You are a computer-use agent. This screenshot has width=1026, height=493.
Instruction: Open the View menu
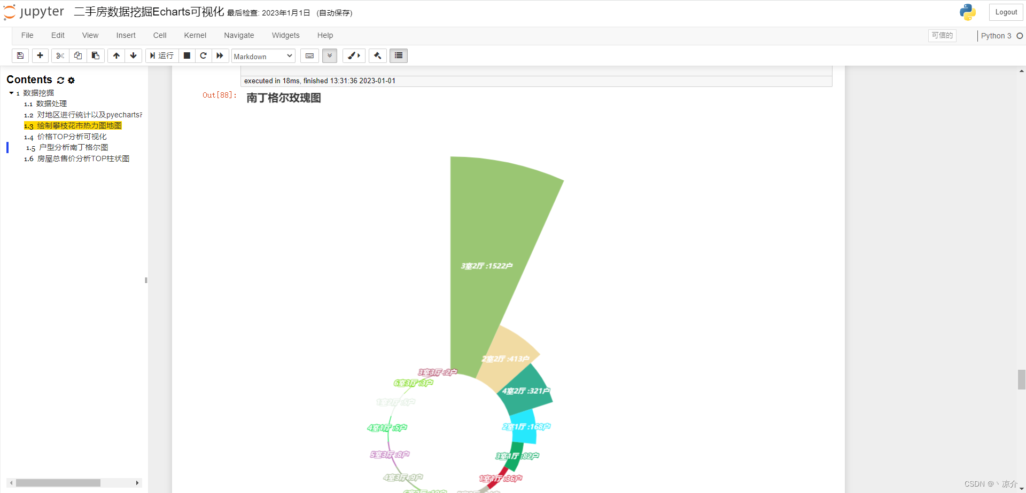pos(90,35)
